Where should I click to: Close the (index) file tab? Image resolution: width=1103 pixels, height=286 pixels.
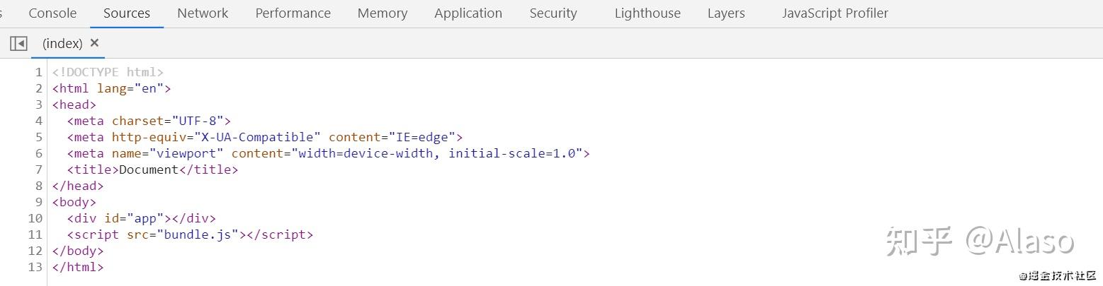pos(94,43)
